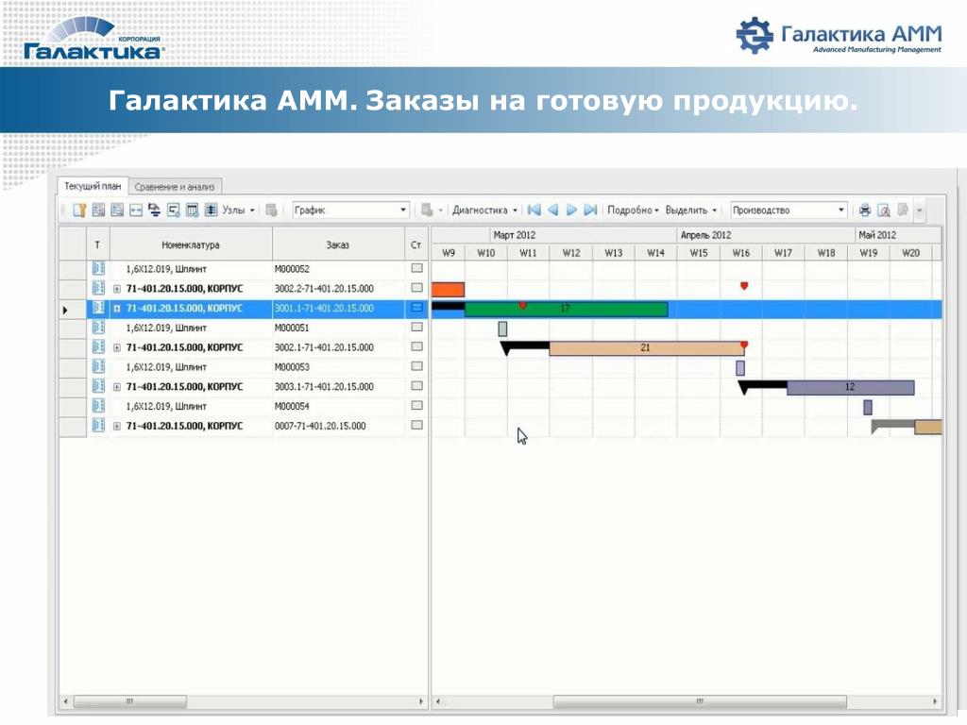This screenshot has height=725, width=967.
Task: Open the График combo box
Action: coord(350,211)
